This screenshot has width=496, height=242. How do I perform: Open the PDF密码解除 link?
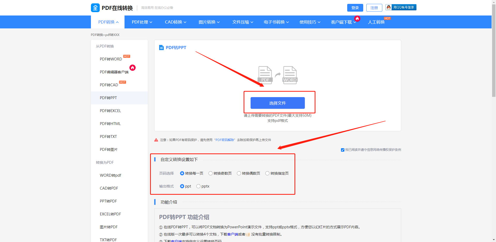point(225,140)
